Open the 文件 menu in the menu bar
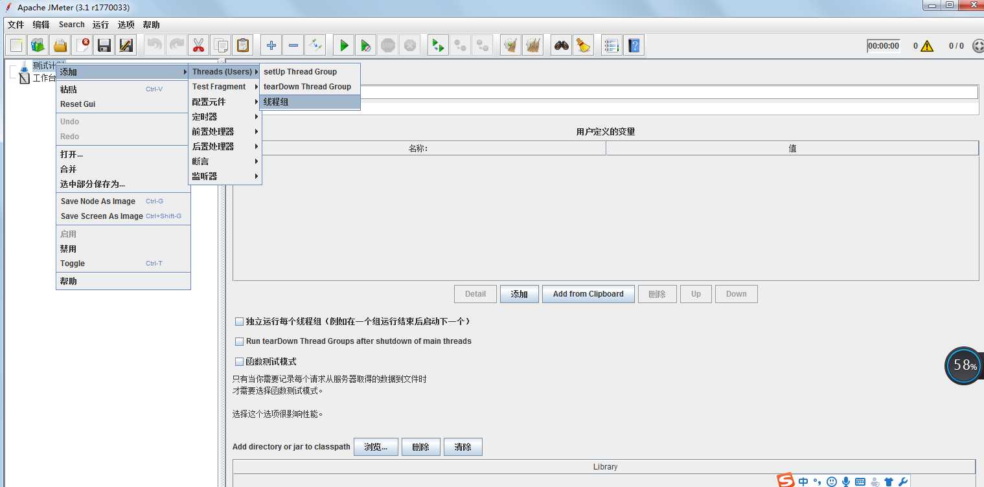Image resolution: width=984 pixels, height=487 pixels. tap(16, 25)
